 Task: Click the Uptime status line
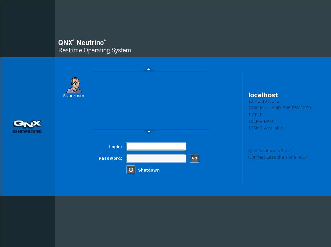278,157
